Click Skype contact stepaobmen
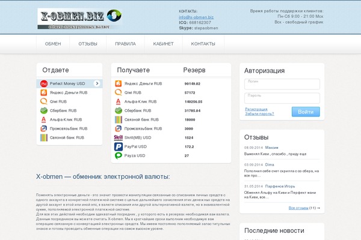The height and width of the screenshot is (240, 361). (x=206, y=28)
